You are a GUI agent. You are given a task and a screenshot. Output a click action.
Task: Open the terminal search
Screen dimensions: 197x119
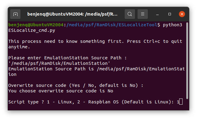[130, 14]
